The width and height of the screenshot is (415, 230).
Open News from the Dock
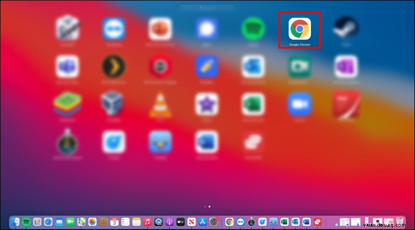191,222
